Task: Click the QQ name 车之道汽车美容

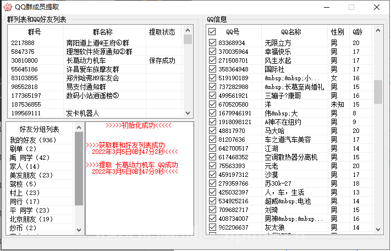Action: pos(288,140)
